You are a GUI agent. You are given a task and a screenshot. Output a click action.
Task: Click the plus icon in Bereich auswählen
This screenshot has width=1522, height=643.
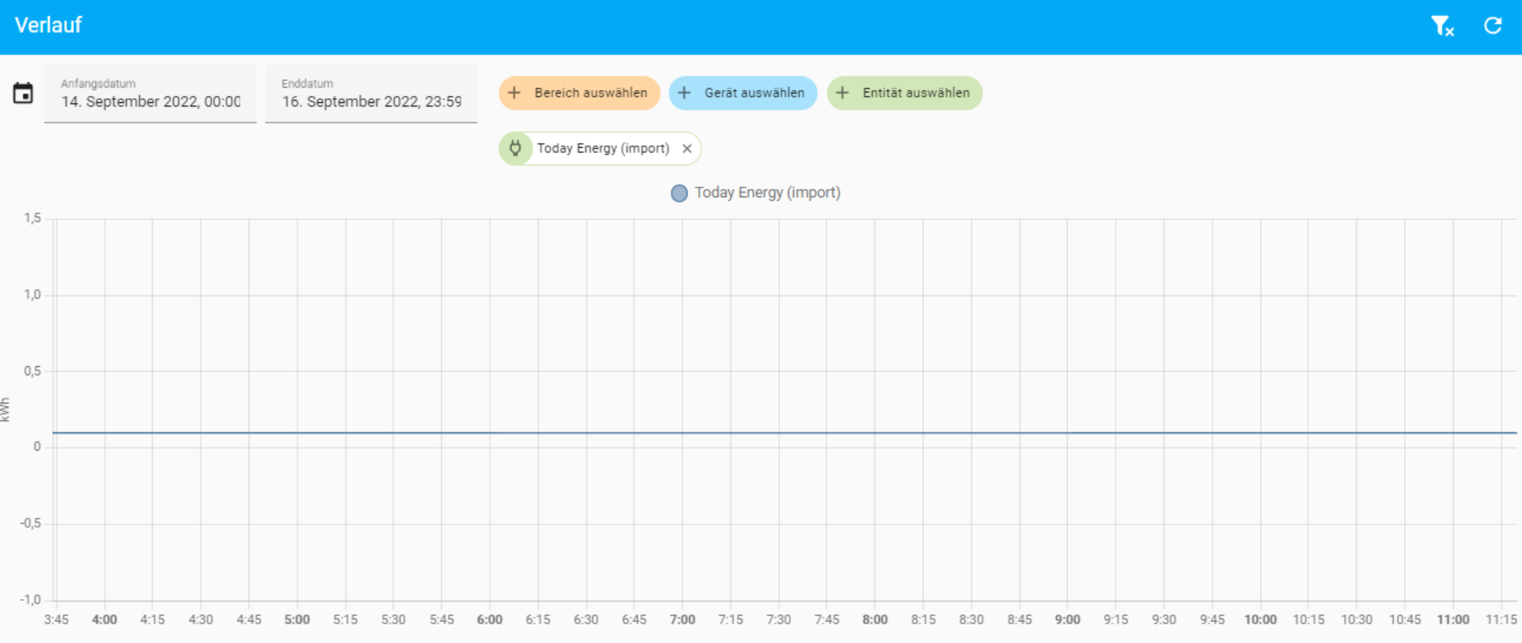pos(514,93)
